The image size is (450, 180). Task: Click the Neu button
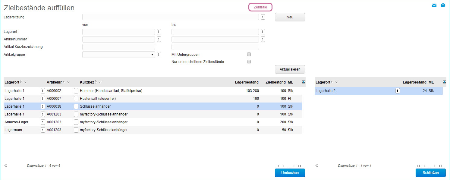tap(290, 17)
